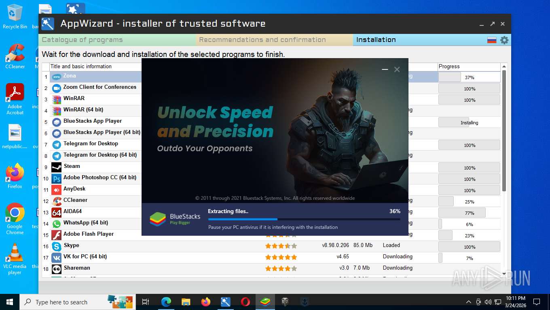The height and width of the screenshot is (310, 550).
Task: Click BlueStacks extracting files progress bar
Action: click(304, 219)
